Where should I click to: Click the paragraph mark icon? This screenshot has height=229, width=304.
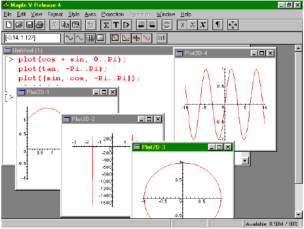click(x=218, y=25)
